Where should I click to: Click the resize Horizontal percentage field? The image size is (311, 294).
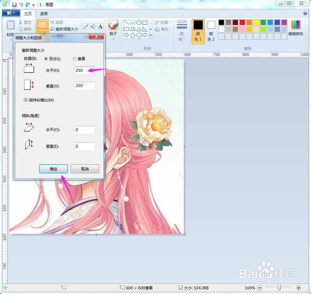coord(85,71)
